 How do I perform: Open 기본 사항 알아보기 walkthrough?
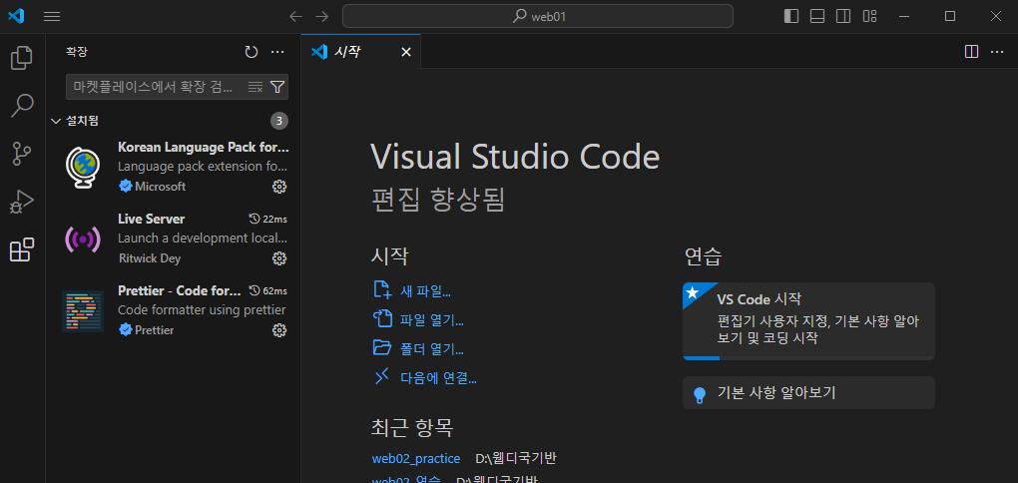pyautogui.click(x=809, y=393)
